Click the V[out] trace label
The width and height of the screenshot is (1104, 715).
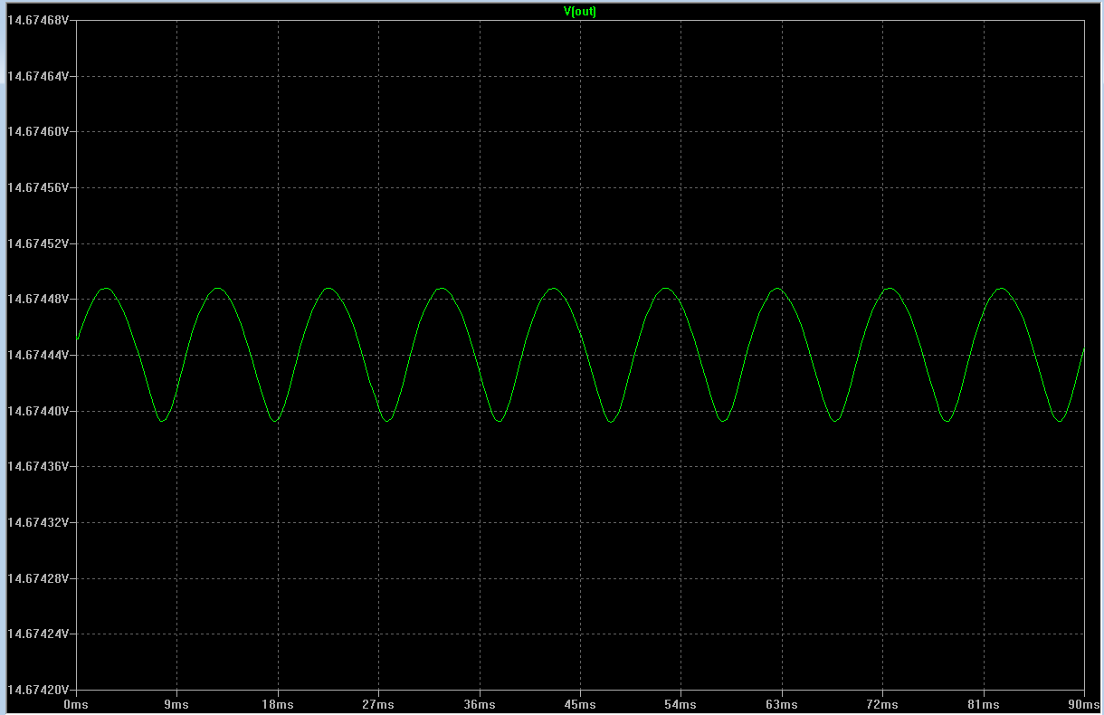pyautogui.click(x=579, y=12)
